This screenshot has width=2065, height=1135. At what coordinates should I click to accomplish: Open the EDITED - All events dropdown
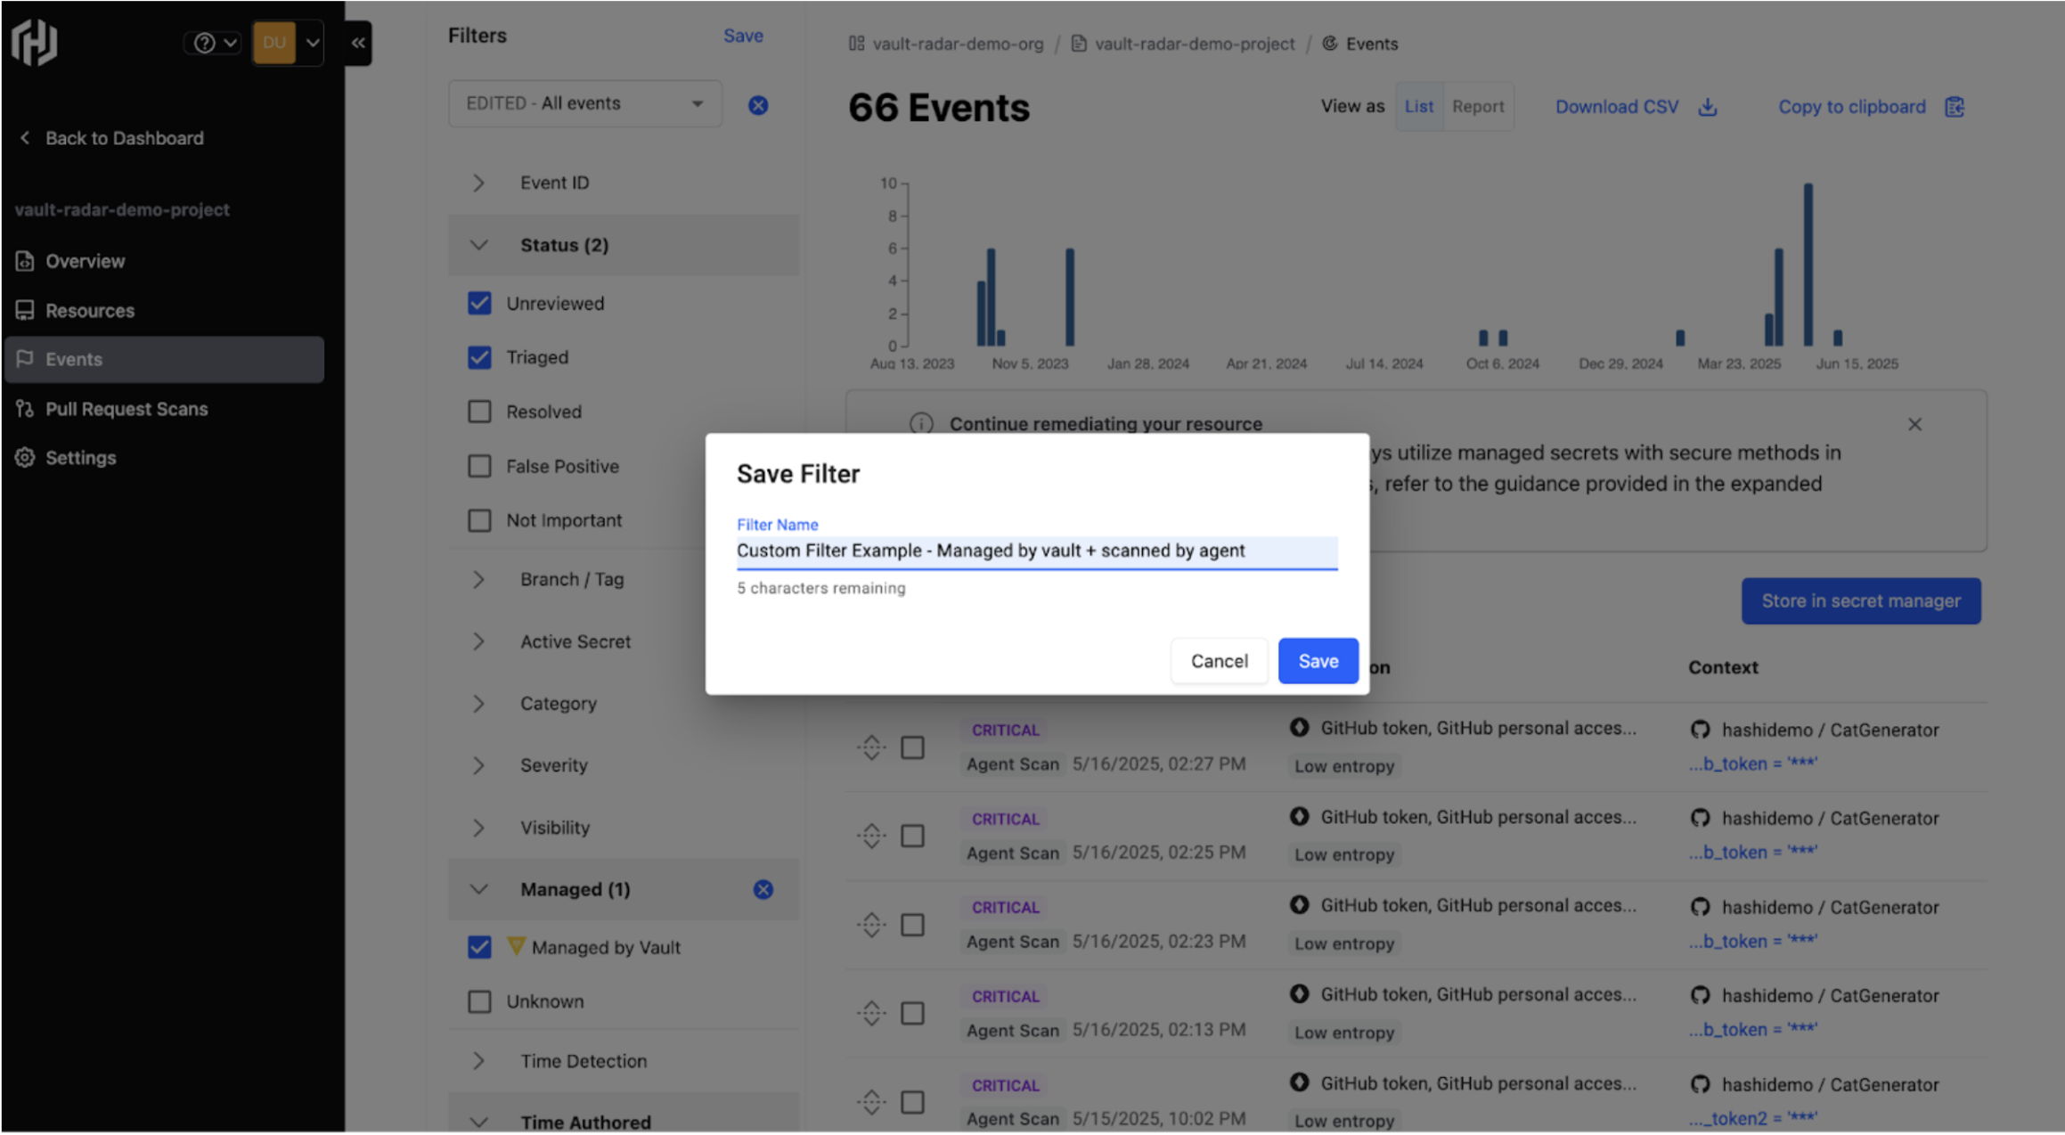click(x=584, y=103)
